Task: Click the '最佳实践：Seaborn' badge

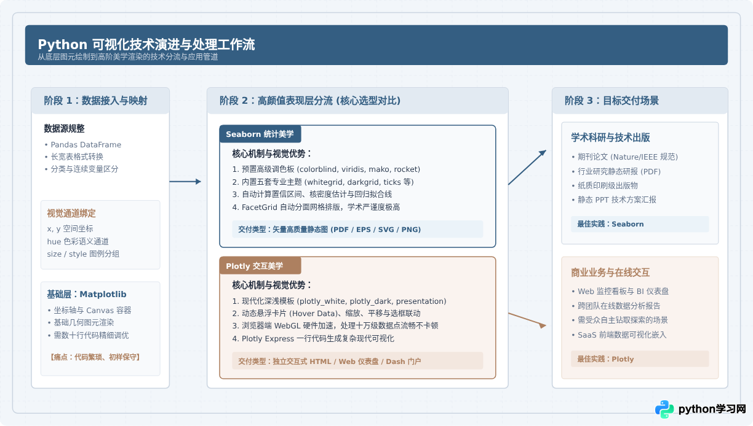Action: [x=640, y=224]
